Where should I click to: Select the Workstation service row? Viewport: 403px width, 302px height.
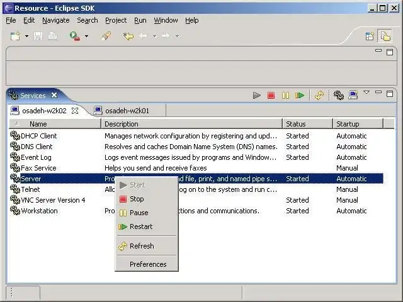tap(196, 211)
